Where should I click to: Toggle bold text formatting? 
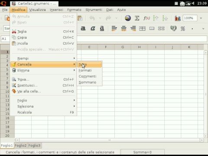pos(83,29)
